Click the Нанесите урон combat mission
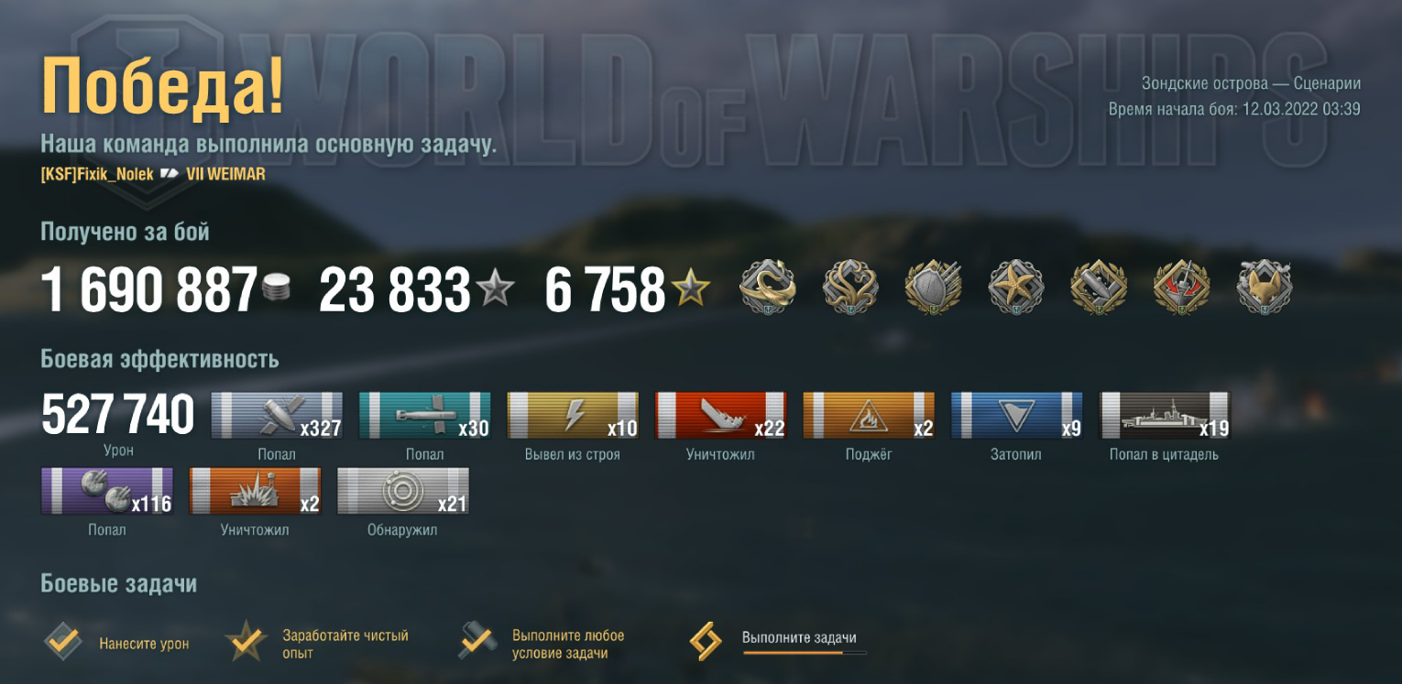 115,643
